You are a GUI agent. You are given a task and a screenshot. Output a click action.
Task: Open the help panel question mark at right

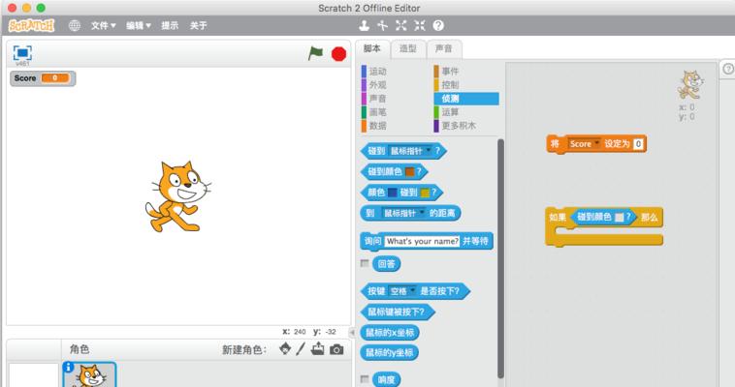(x=728, y=69)
